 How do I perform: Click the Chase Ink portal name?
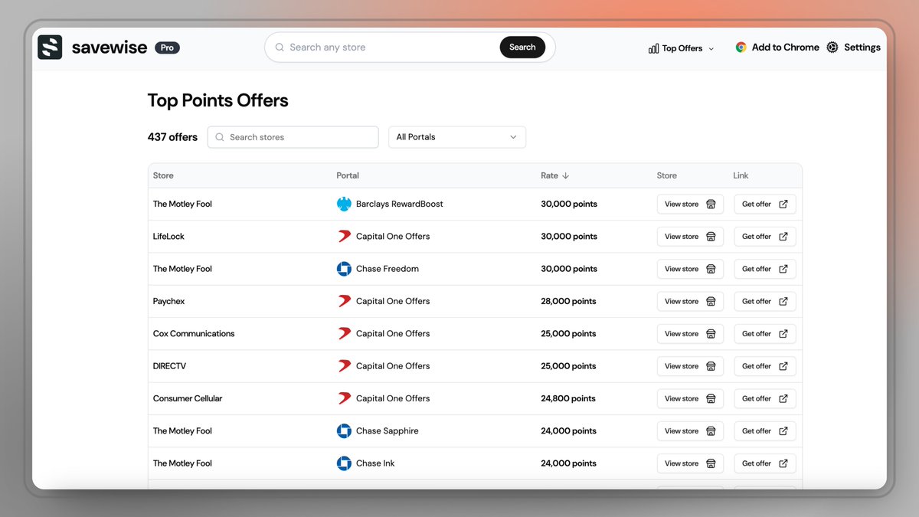click(375, 463)
